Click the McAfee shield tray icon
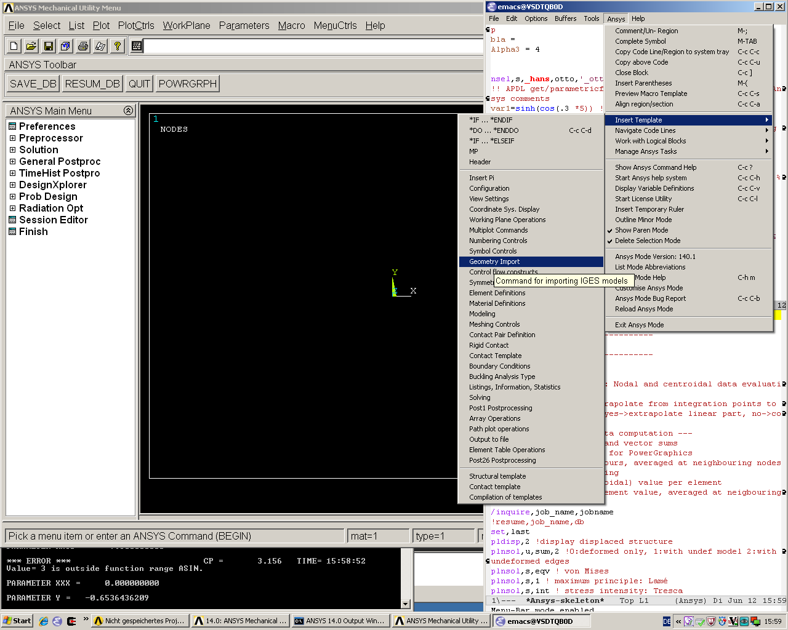Image resolution: width=788 pixels, height=630 pixels. coord(711,621)
